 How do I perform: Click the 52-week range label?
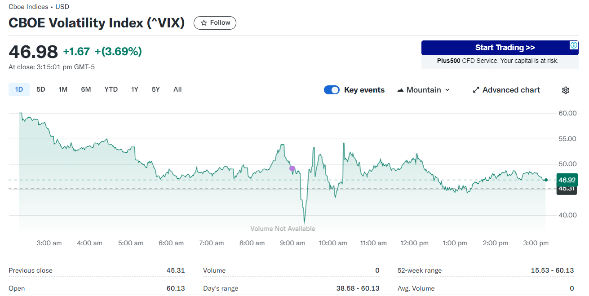click(420, 270)
